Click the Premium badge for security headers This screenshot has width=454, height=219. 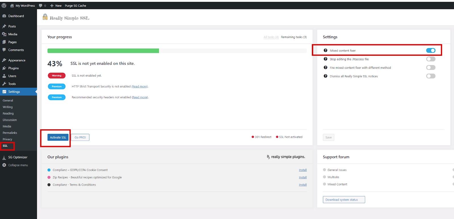57,97
